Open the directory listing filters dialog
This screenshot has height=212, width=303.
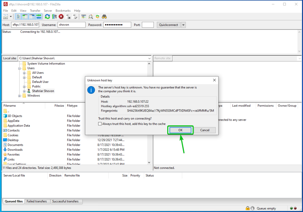tap(83, 16)
